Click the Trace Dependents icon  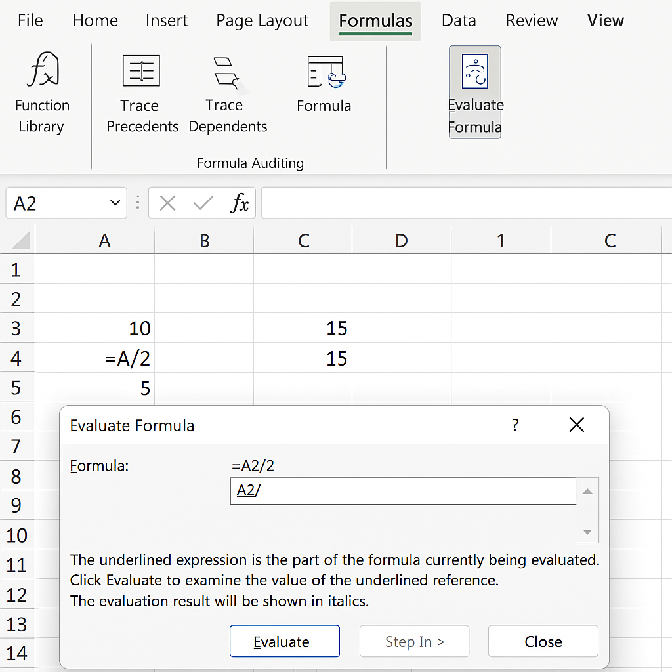[227, 72]
